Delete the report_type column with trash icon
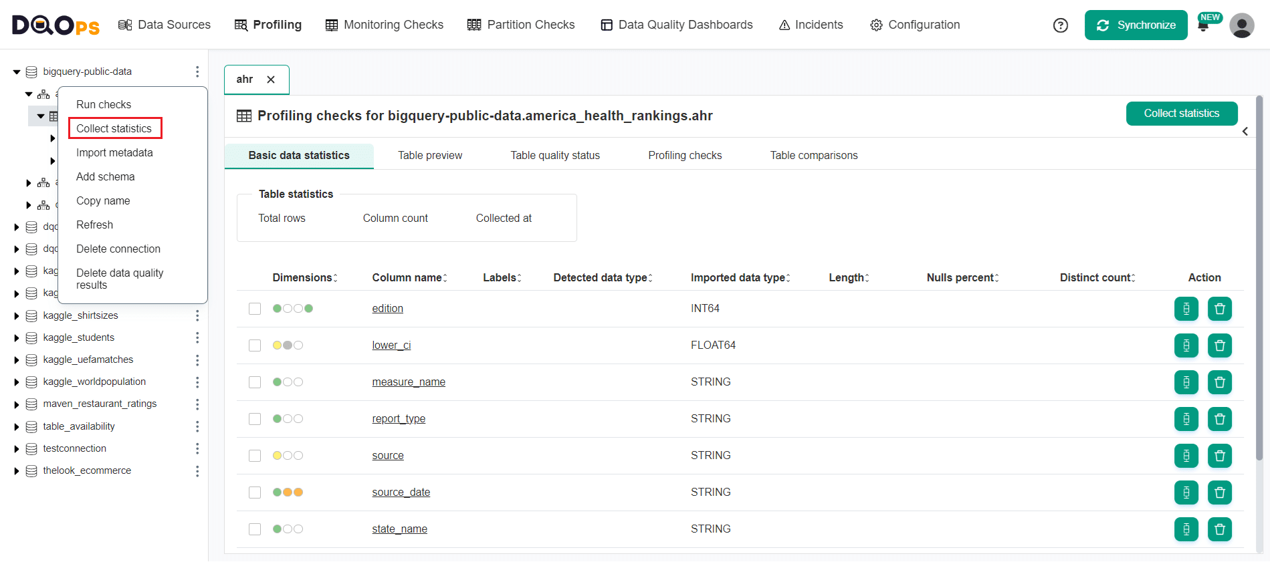 coord(1219,419)
